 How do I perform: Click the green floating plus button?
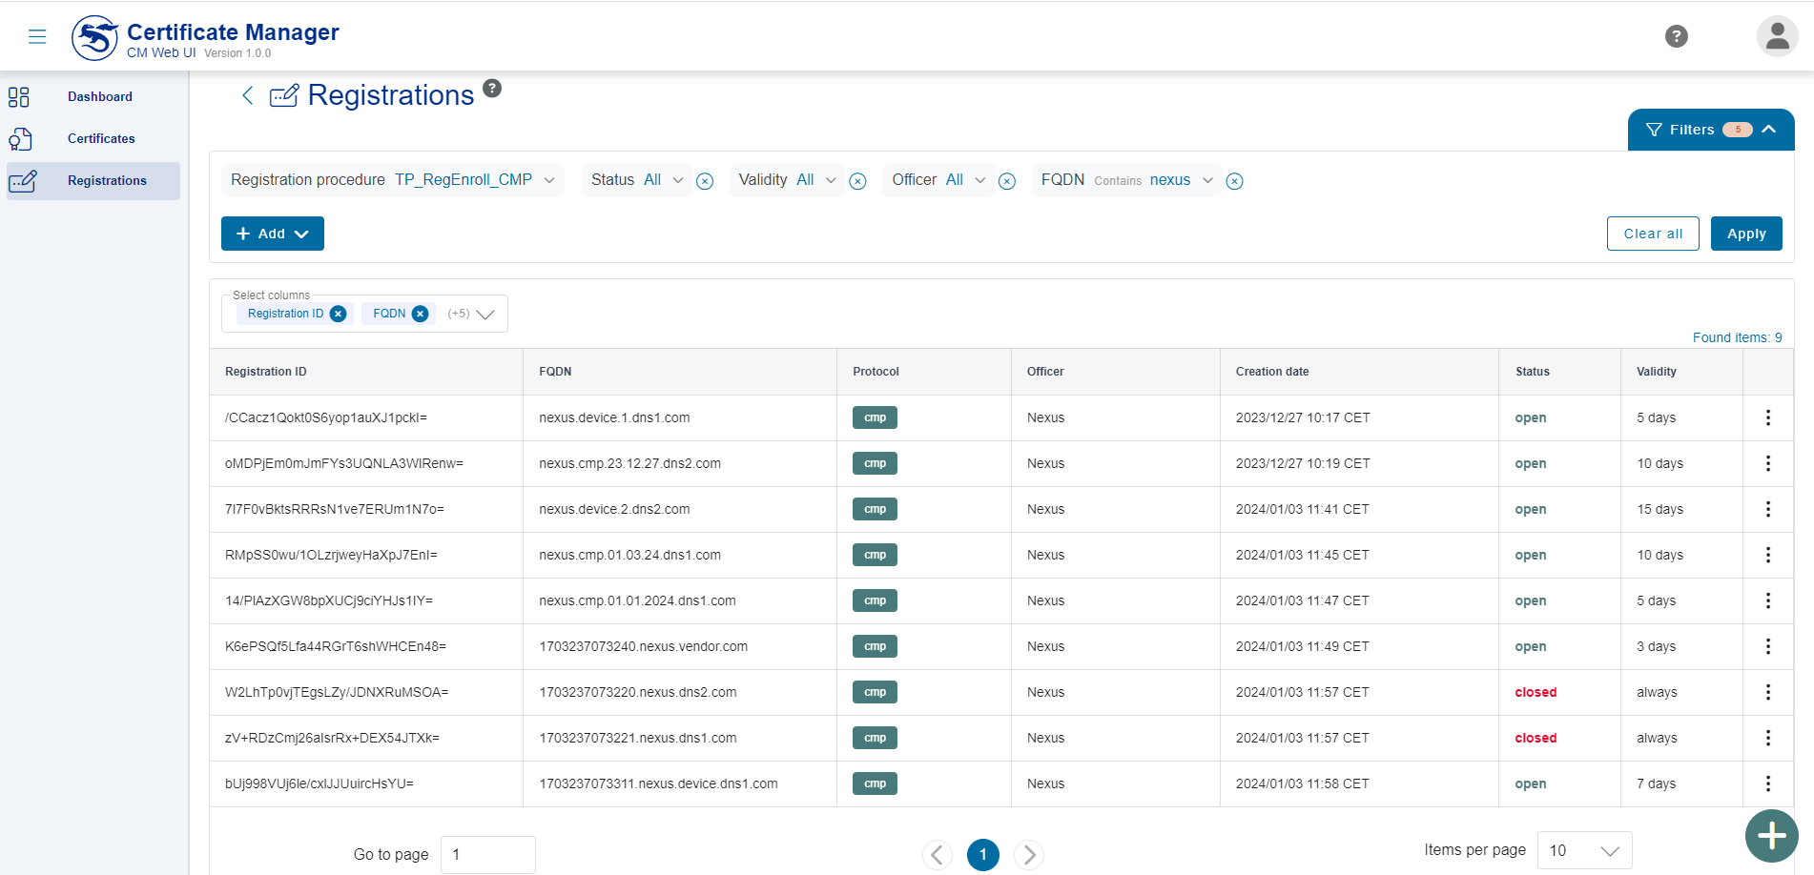tap(1771, 836)
